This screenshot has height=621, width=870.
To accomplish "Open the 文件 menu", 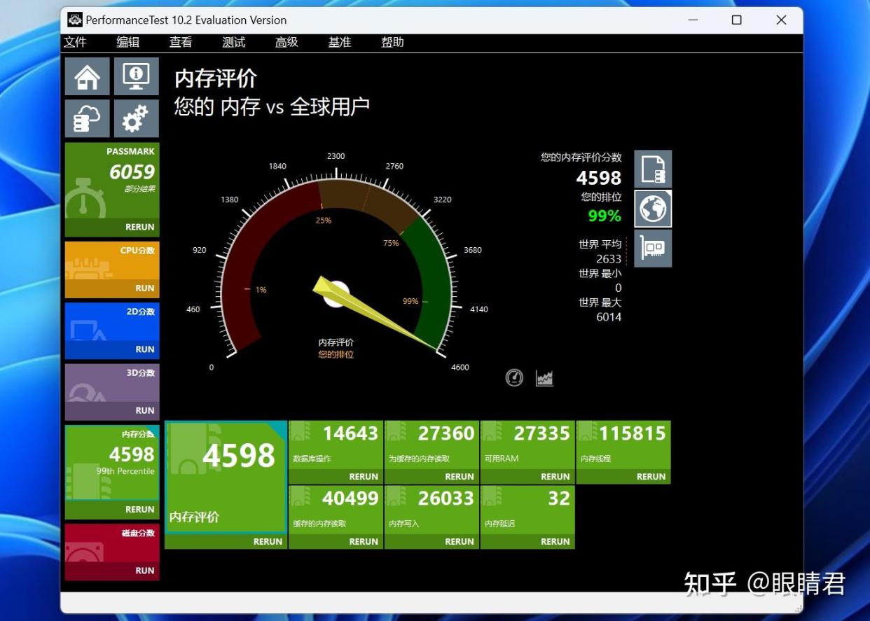I will 75,42.
